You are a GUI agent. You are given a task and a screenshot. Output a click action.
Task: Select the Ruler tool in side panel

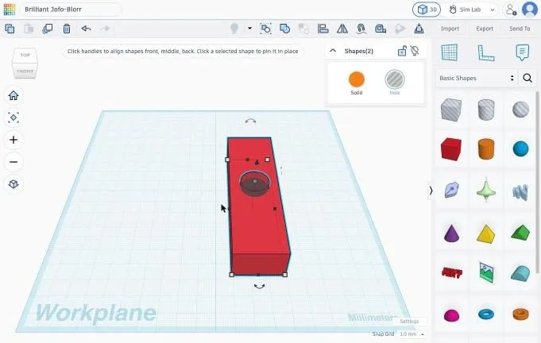486,53
